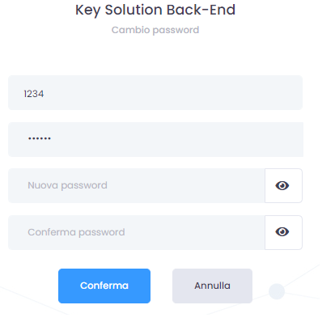
Task: Click the Key Solution Back-End heading
Action: (155, 10)
